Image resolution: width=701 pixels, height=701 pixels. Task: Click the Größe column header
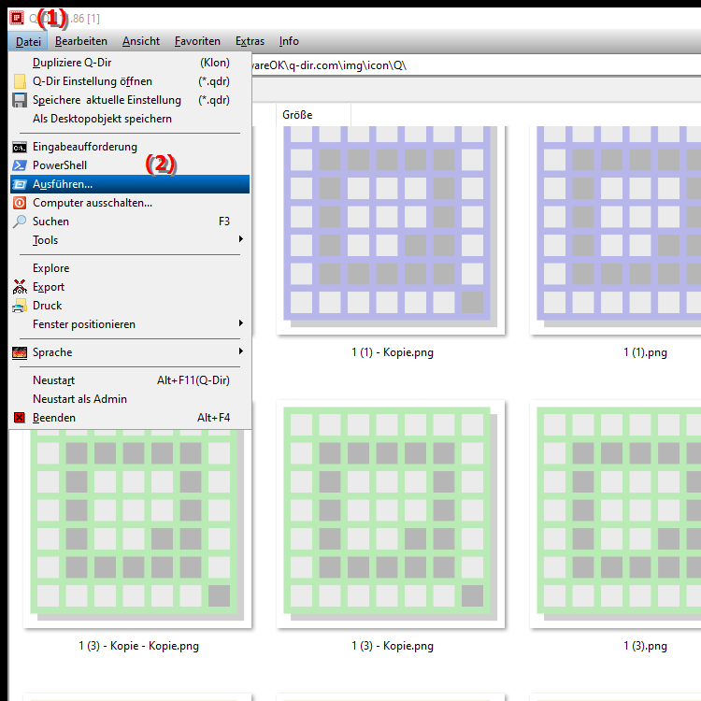point(313,115)
